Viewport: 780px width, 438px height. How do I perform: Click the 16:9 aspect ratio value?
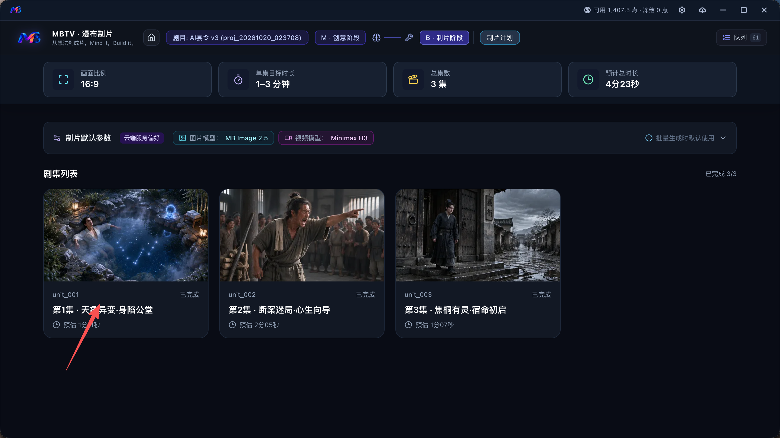tap(90, 84)
